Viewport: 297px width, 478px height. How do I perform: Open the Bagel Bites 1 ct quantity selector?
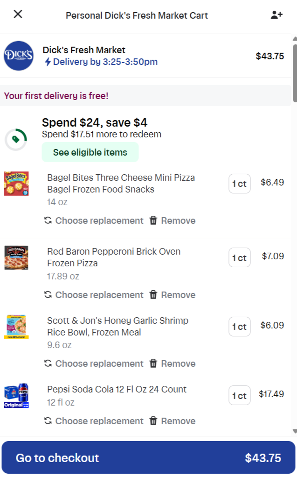[x=239, y=184]
